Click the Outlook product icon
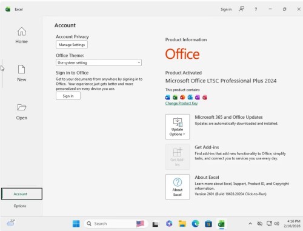Image resolution: width=303 pixels, height=231 pixels. 190,98
